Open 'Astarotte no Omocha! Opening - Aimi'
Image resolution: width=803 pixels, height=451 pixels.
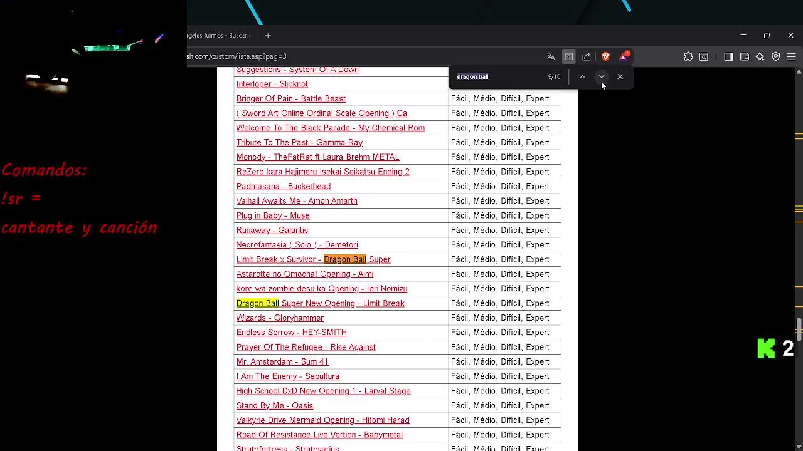tap(305, 274)
